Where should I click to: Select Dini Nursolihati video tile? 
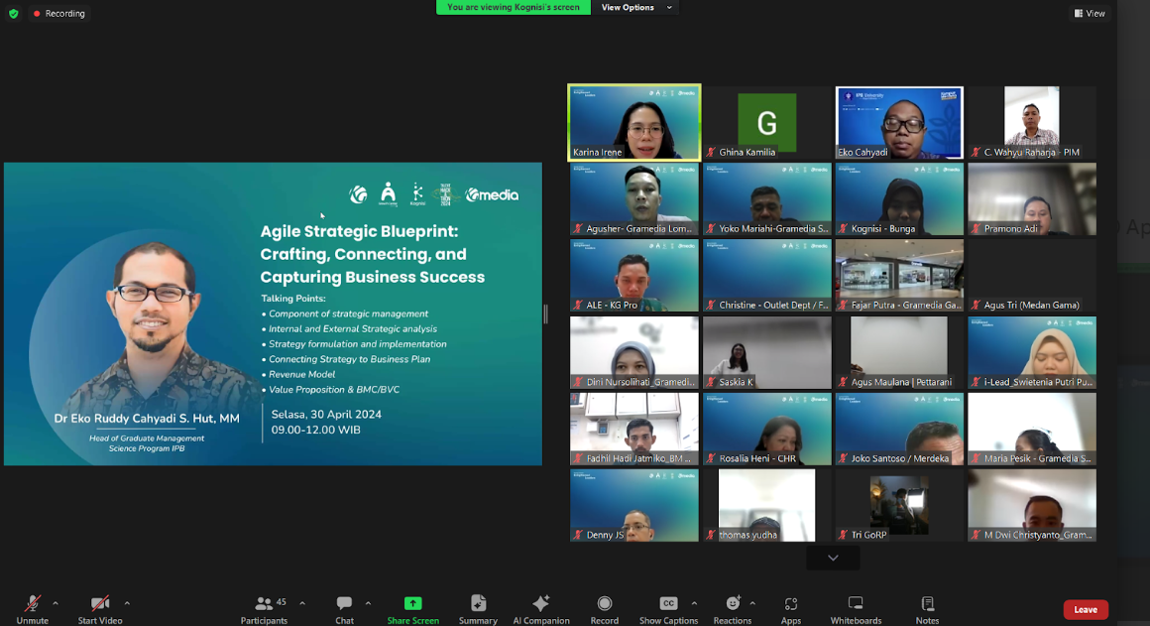pyautogui.click(x=634, y=352)
